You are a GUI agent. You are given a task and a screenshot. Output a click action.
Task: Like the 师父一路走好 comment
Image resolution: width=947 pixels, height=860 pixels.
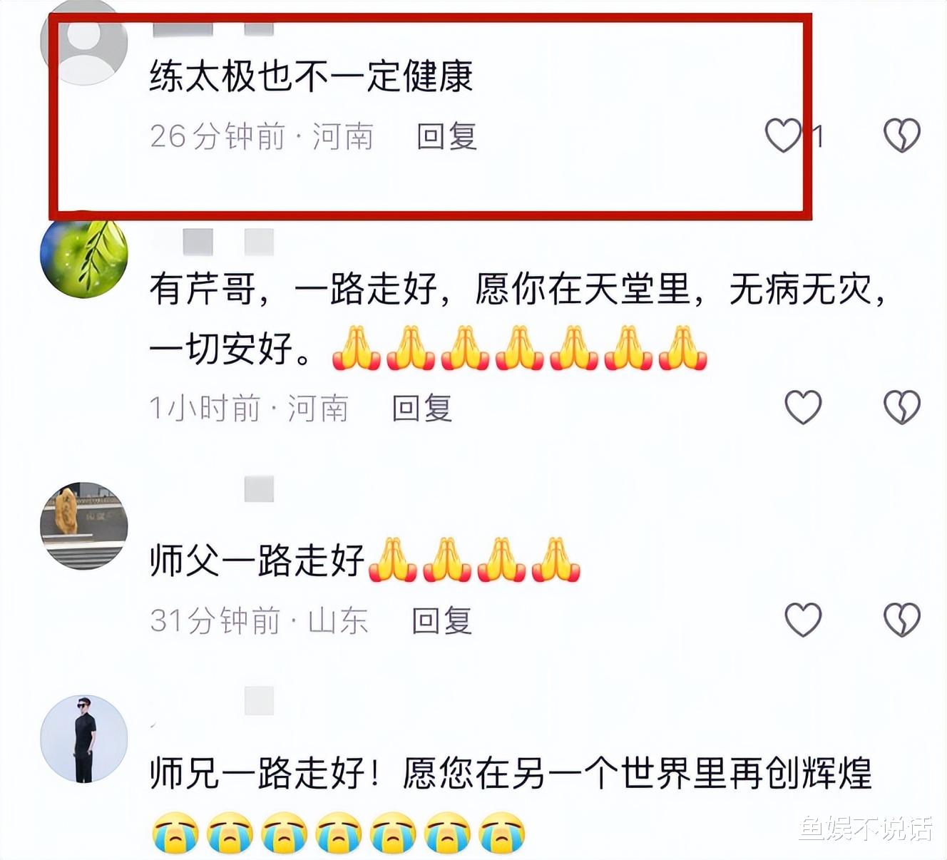(x=803, y=619)
